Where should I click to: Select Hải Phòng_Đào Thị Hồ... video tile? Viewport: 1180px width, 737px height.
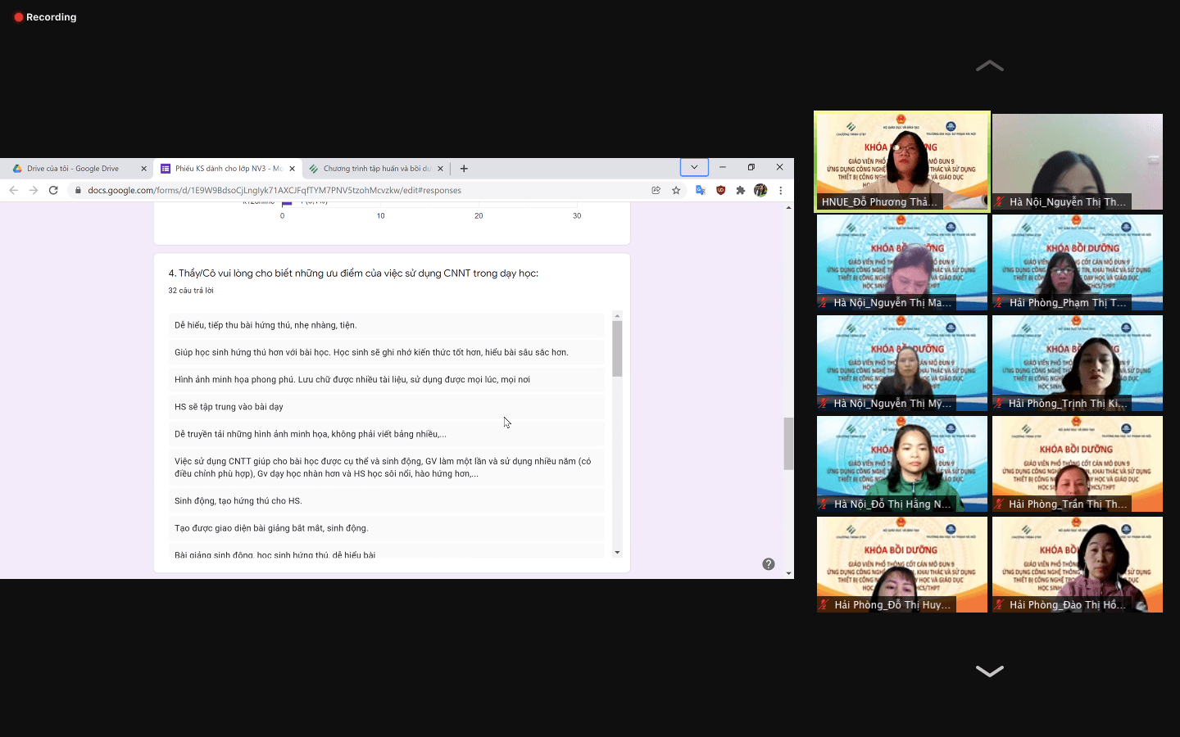tap(1078, 564)
